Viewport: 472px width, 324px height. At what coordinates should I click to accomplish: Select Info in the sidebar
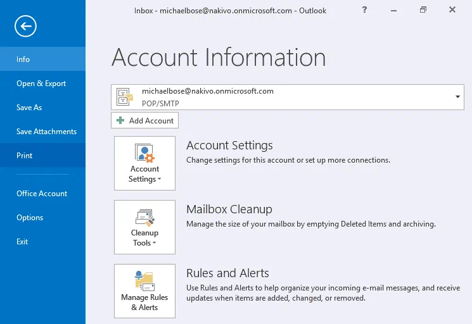23,59
